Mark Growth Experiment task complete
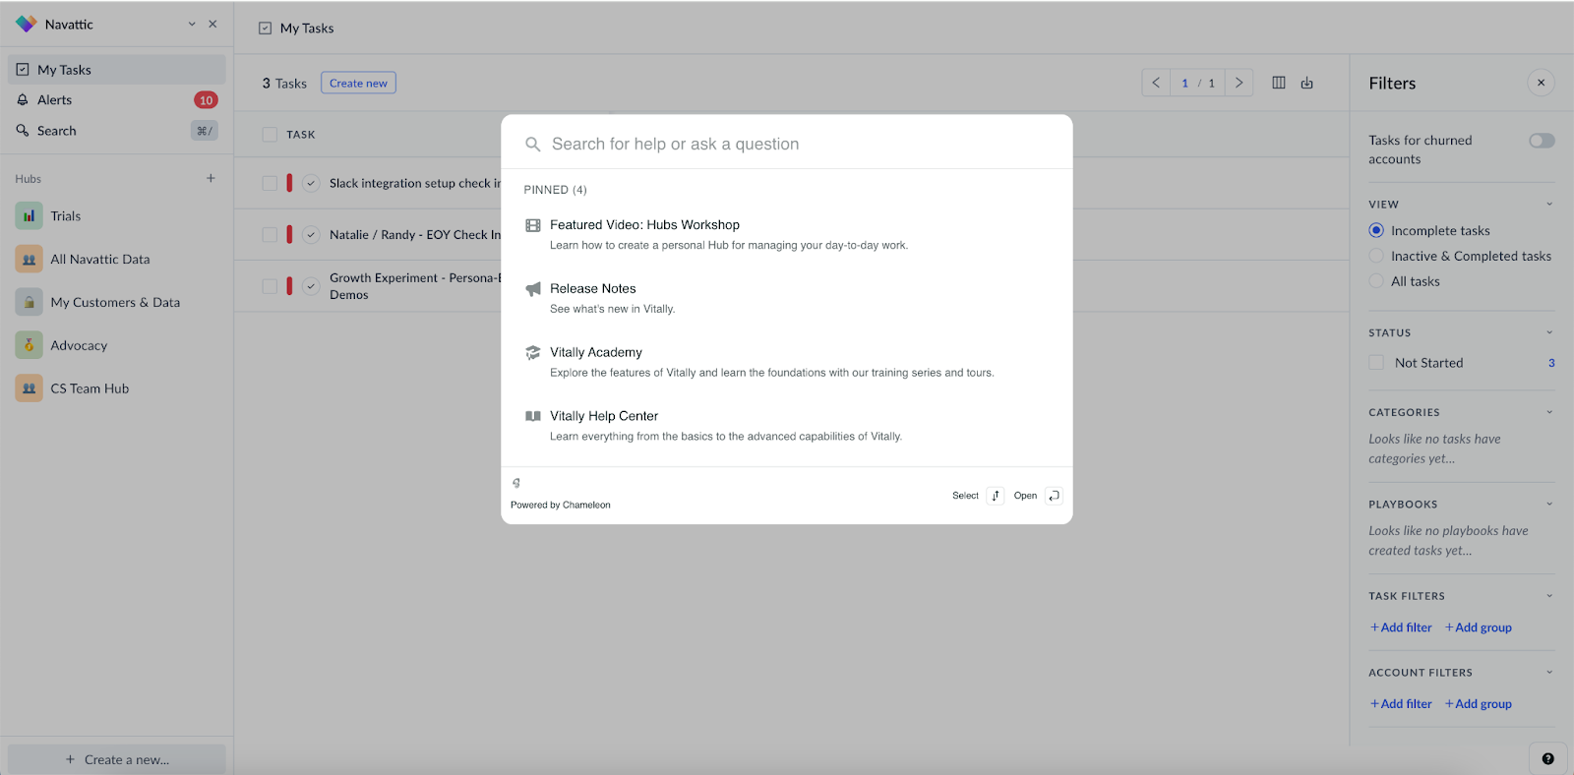This screenshot has width=1574, height=775. tap(311, 286)
